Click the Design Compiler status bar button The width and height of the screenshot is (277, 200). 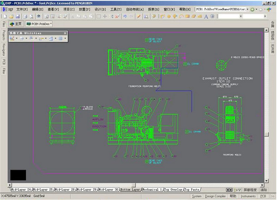[x=216, y=196]
